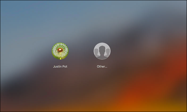Image resolution: width=187 pixels, height=112 pixels.
Task: Click the front silhouette in the Other icon
Action: (102, 52)
